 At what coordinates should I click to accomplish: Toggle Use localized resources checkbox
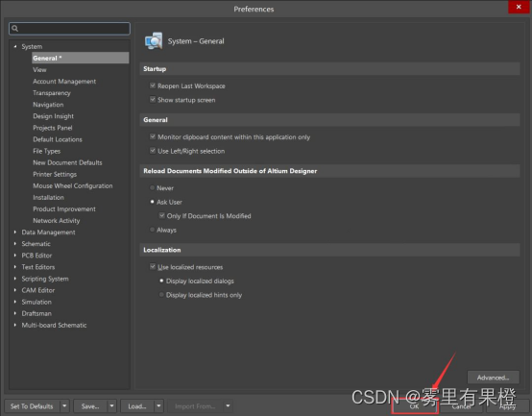pos(153,267)
